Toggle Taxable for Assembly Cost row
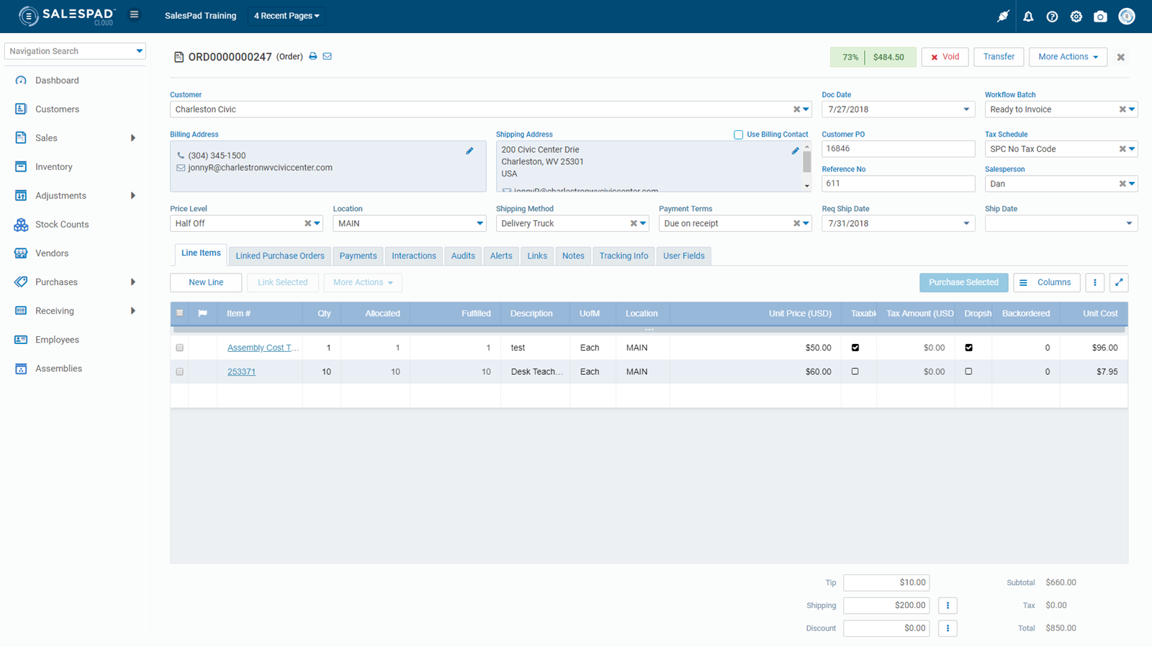Screen dimensions: 1152x647 pyautogui.click(x=855, y=348)
